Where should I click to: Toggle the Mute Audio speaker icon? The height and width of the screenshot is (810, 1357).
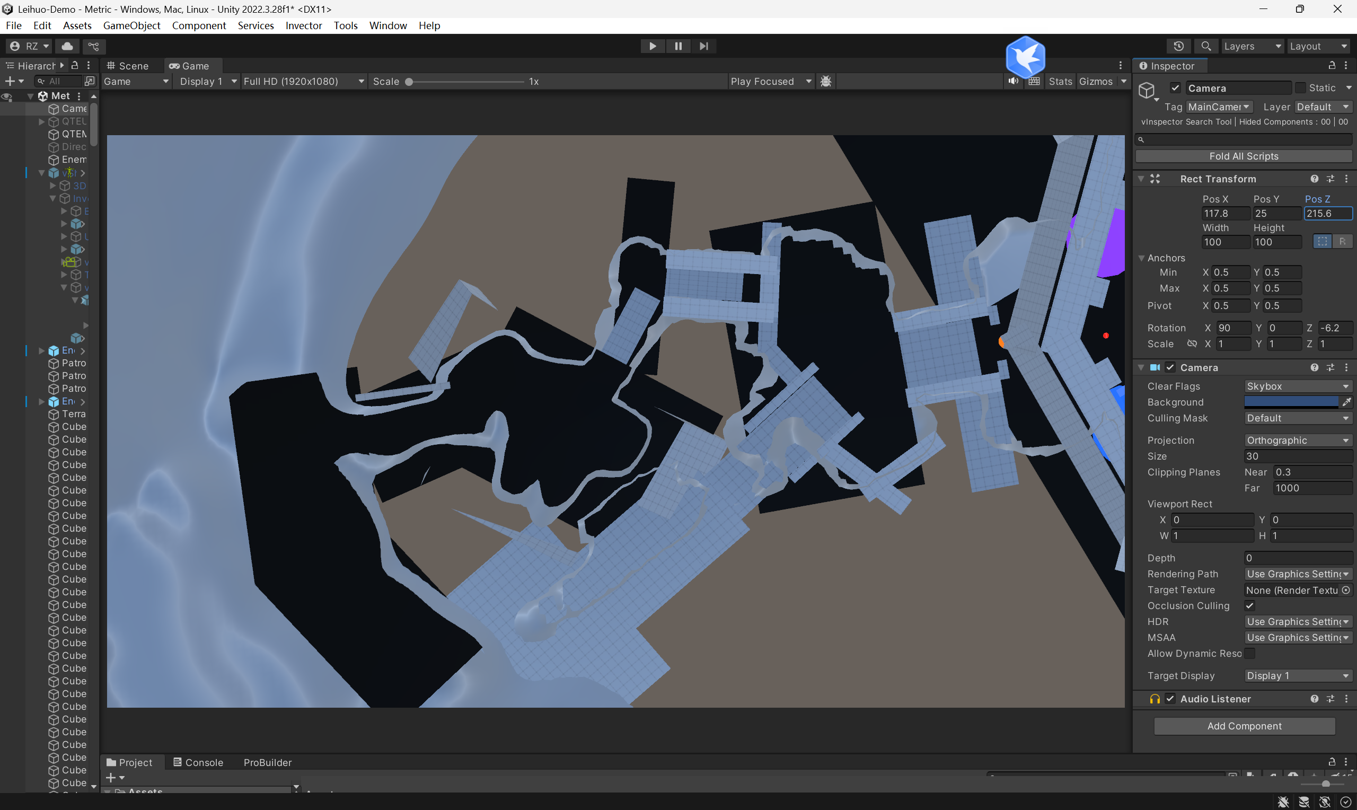pos(1014,81)
